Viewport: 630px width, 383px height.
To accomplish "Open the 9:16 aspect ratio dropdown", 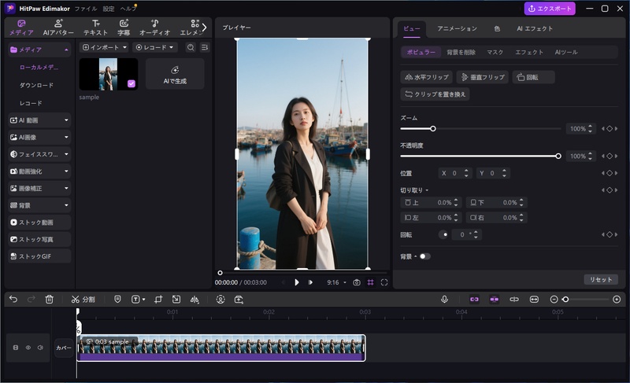I will pyautogui.click(x=336, y=282).
